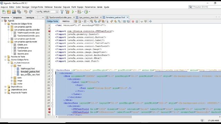
Task: Click the Open Project toolbar icon
Action: 14,12
